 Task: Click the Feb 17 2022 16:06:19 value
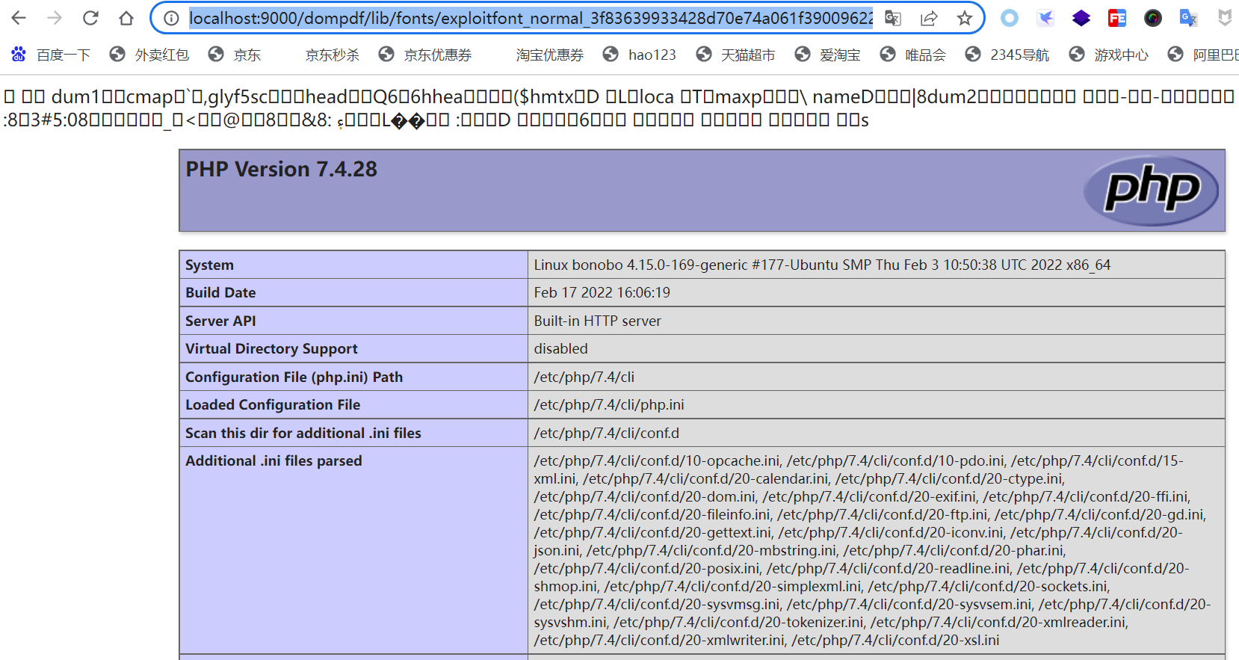(602, 292)
